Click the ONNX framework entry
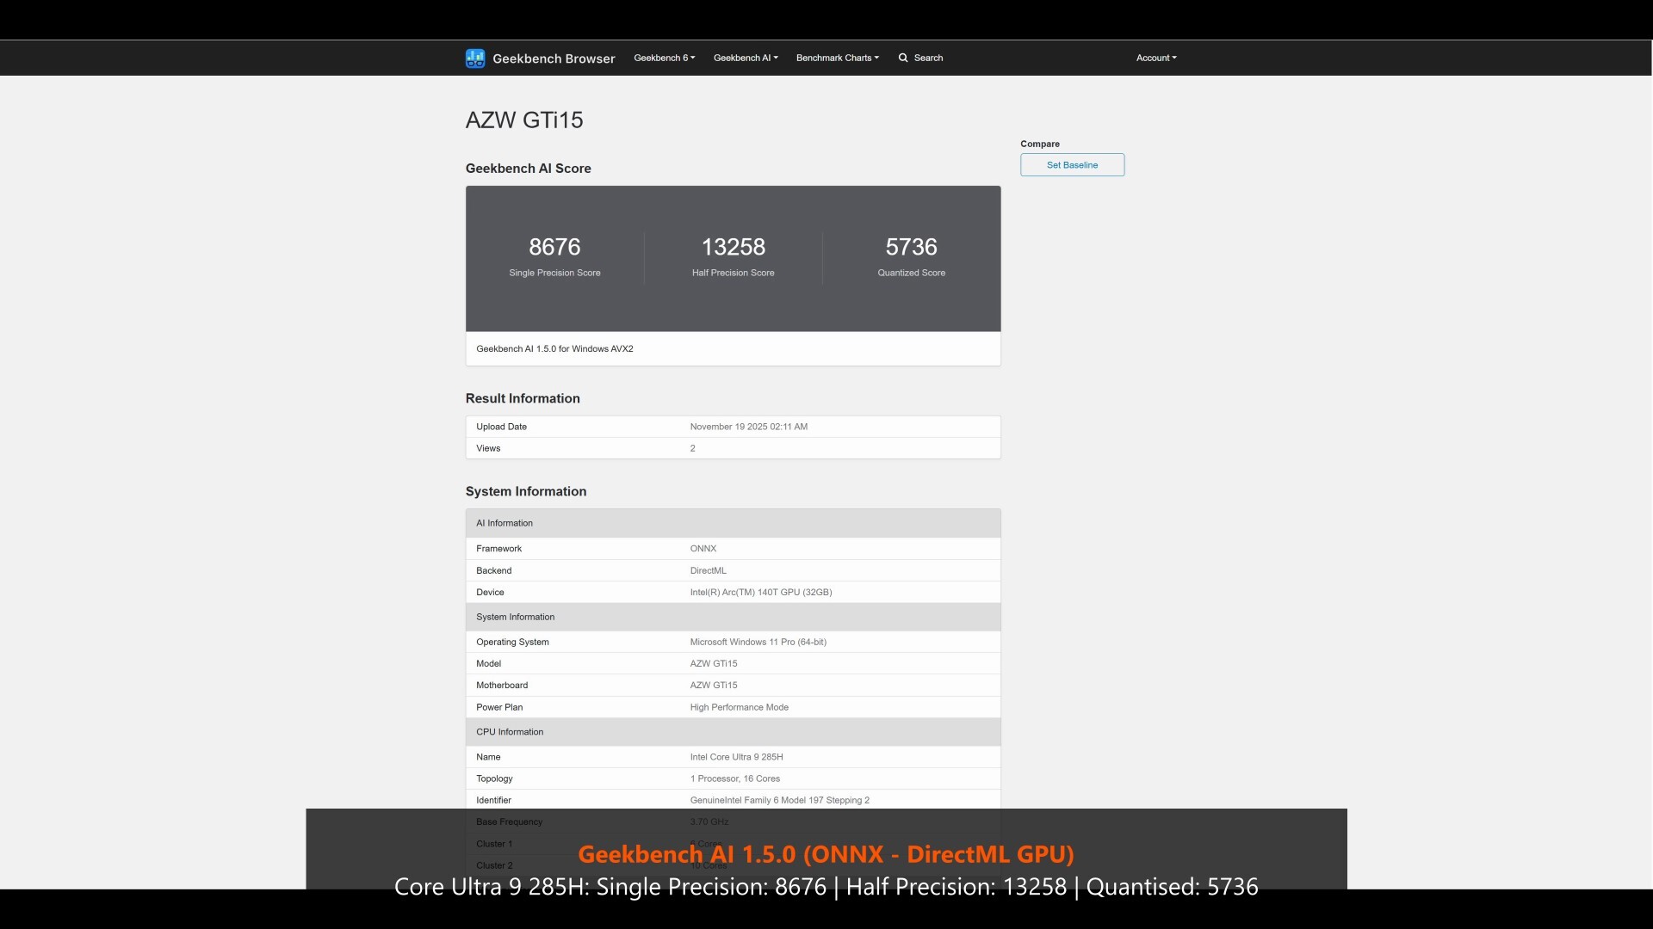Screen dimensions: 1653x929 pos(703,548)
